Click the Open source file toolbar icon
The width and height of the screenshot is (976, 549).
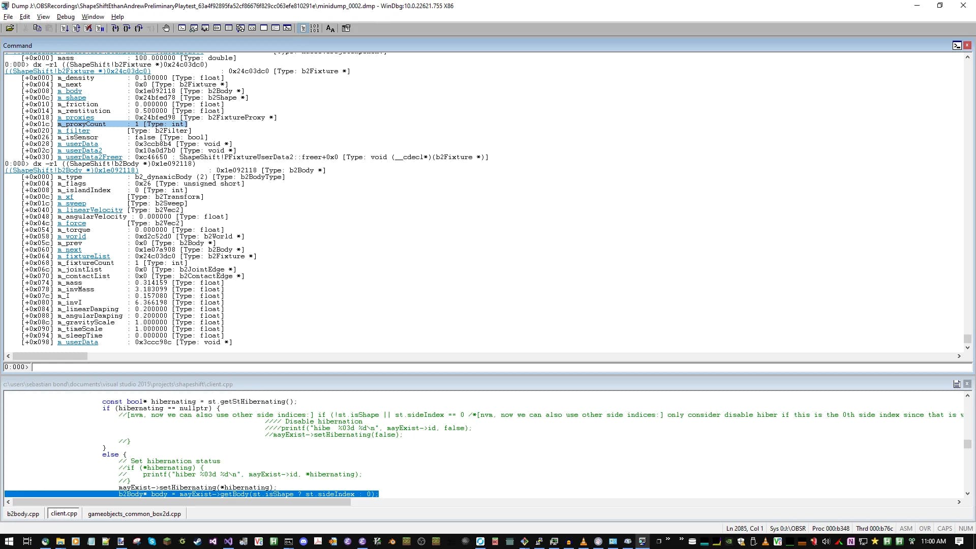tap(10, 28)
